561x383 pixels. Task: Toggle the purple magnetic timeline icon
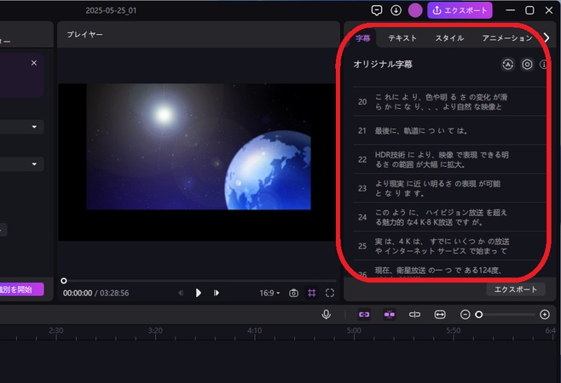pos(390,314)
